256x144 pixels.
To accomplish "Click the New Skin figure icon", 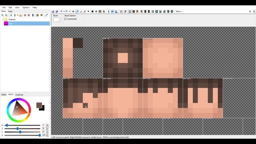I will coord(15,15).
